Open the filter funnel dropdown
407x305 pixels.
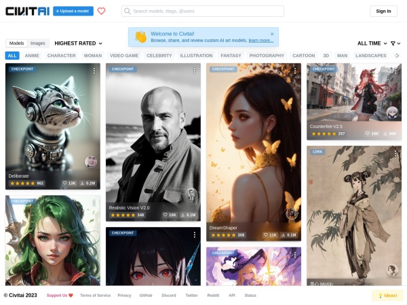click(x=395, y=43)
